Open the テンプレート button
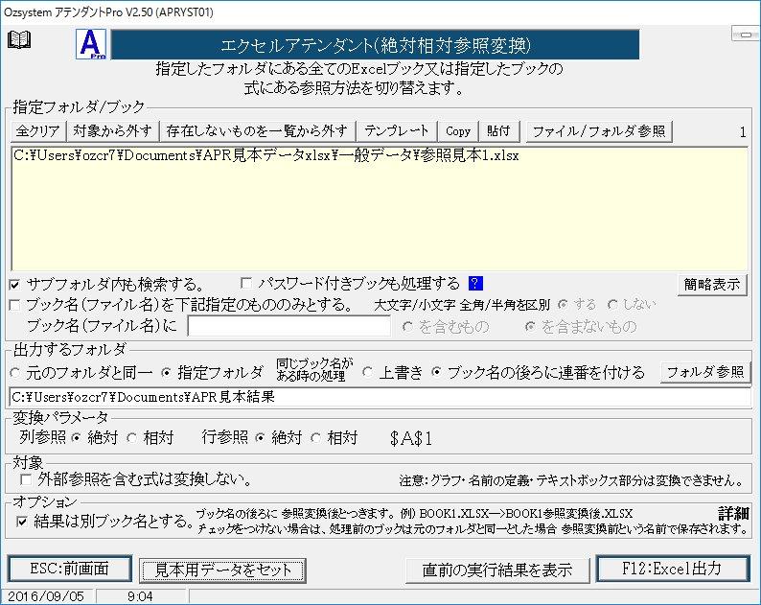 click(397, 131)
